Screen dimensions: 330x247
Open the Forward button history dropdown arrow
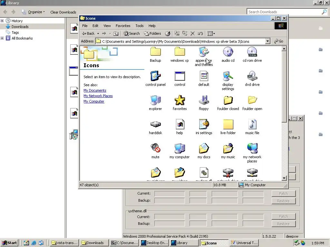(x=110, y=33)
